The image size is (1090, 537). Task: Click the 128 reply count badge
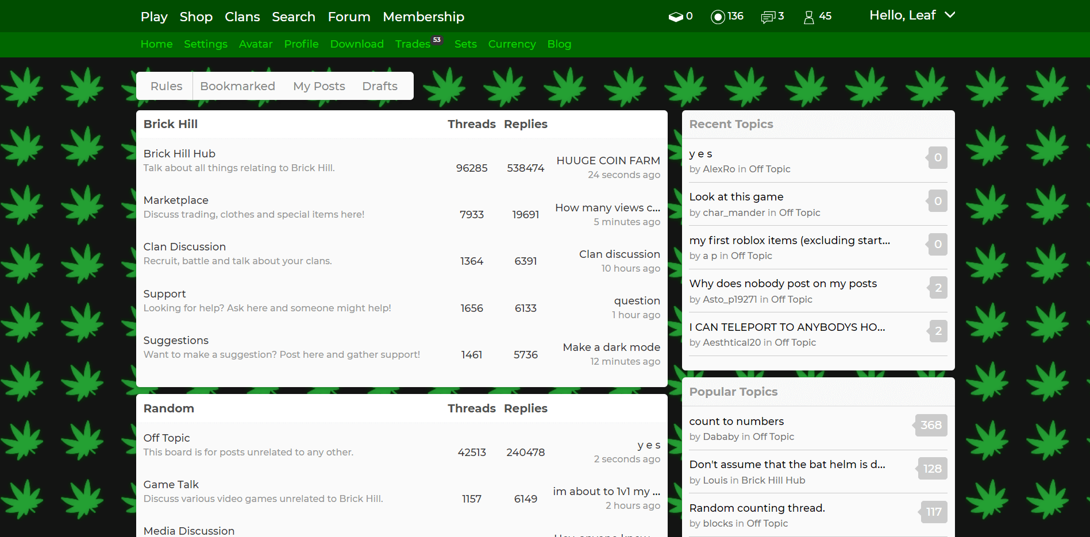(932, 469)
